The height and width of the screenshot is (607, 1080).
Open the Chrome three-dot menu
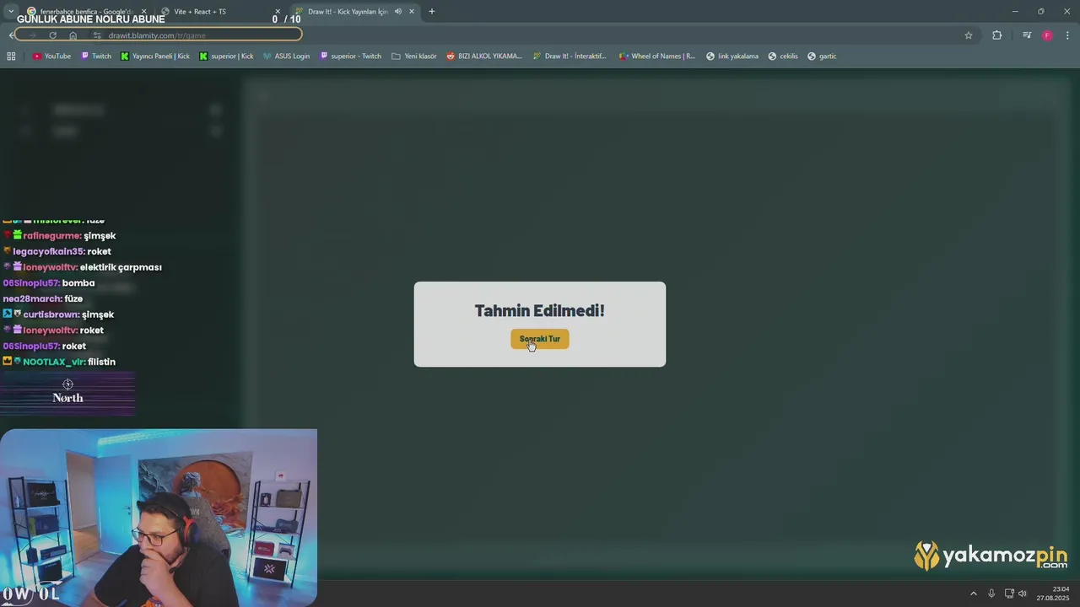tap(1068, 35)
